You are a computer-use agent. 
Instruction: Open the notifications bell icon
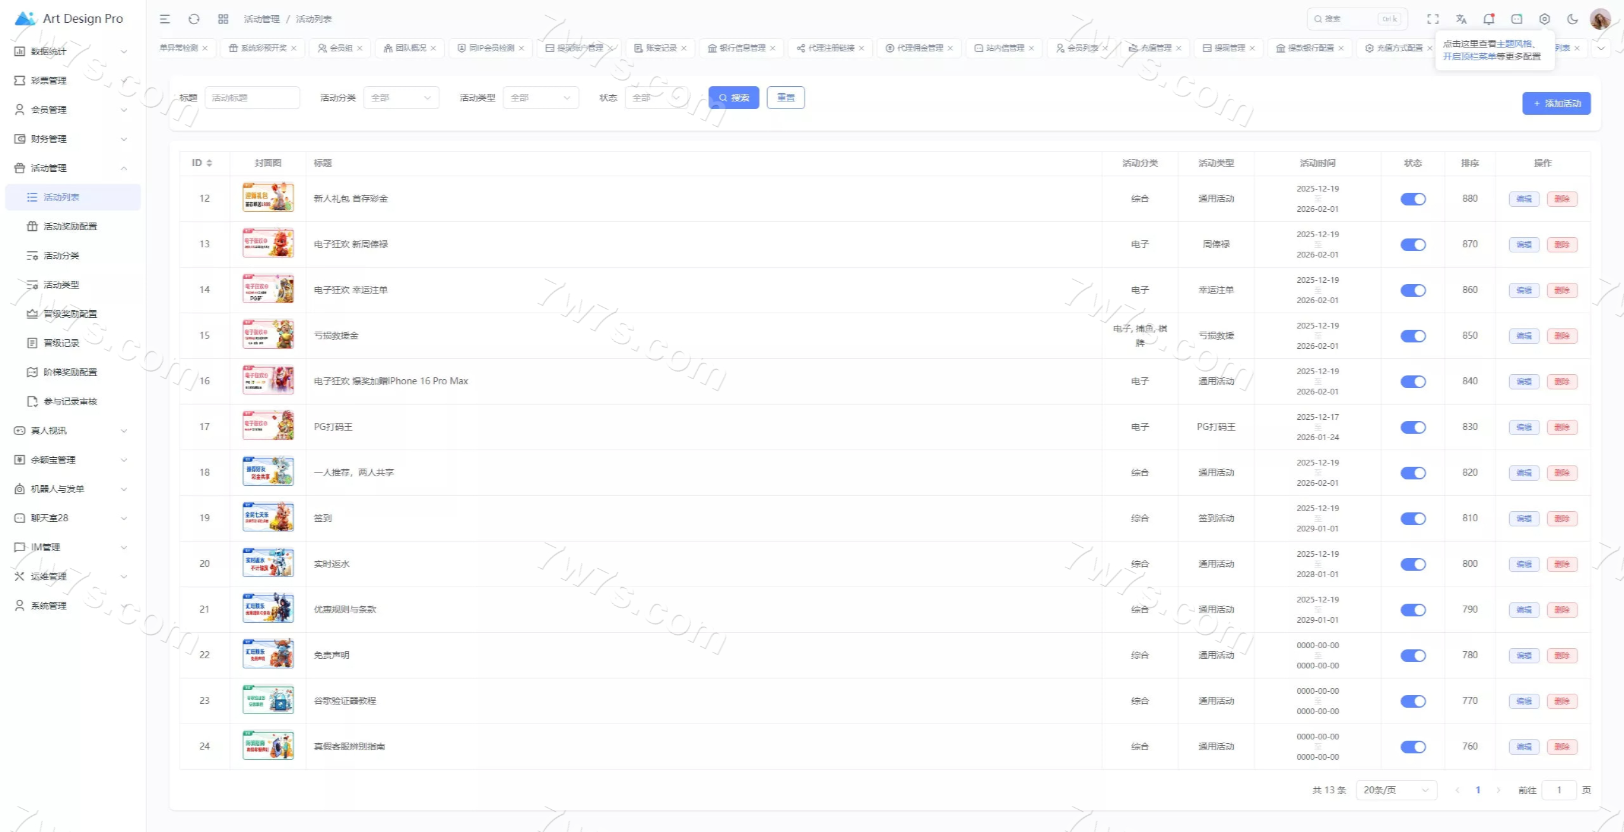tap(1489, 19)
